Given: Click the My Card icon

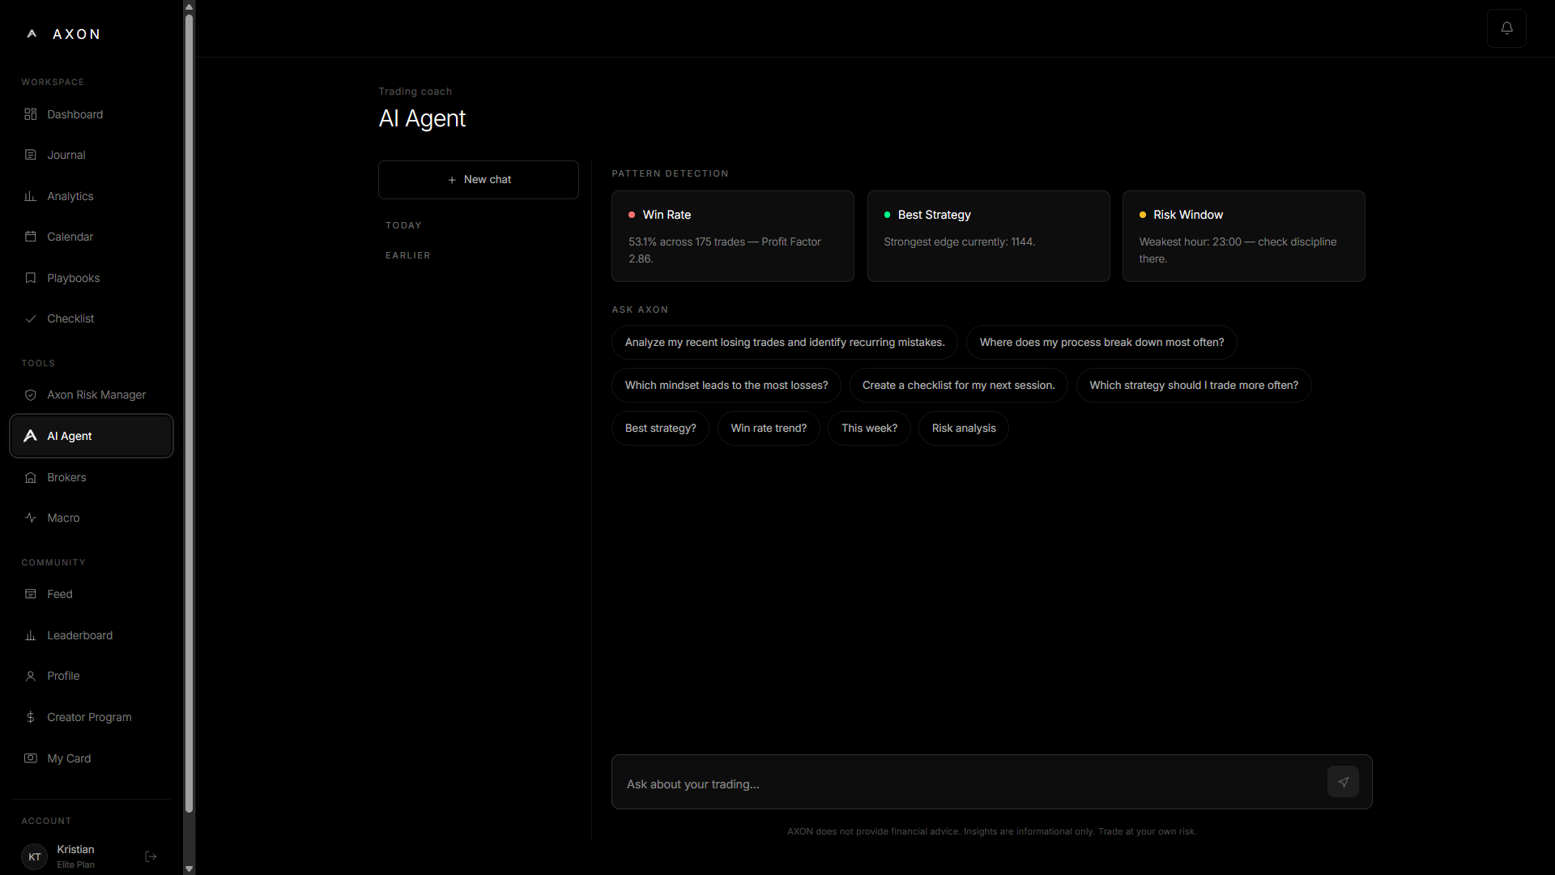Looking at the screenshot, I should [x=31, y=758].
